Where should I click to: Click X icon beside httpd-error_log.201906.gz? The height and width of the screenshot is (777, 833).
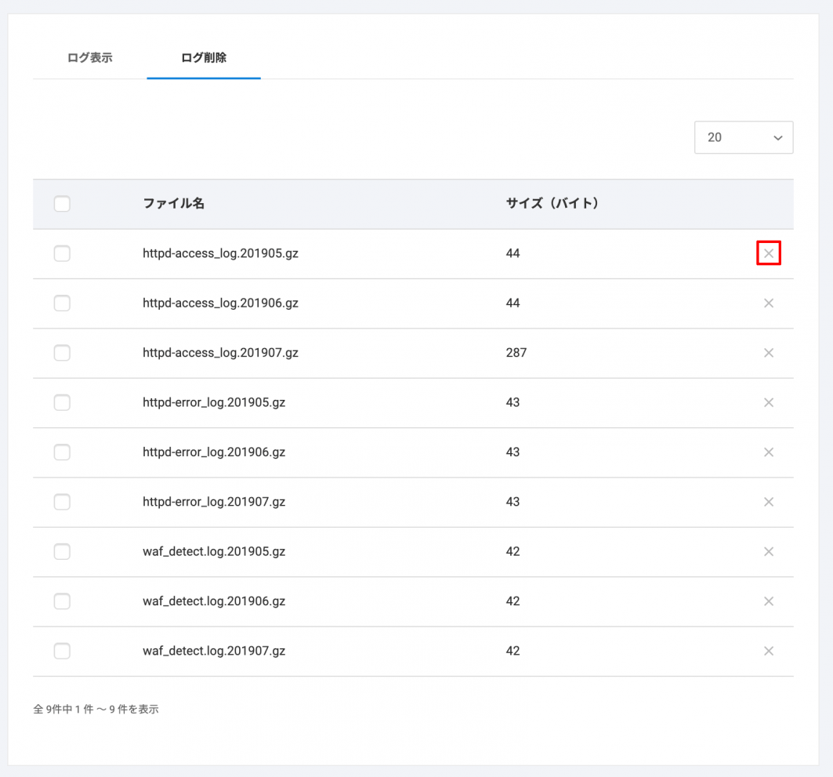point(768,452)
